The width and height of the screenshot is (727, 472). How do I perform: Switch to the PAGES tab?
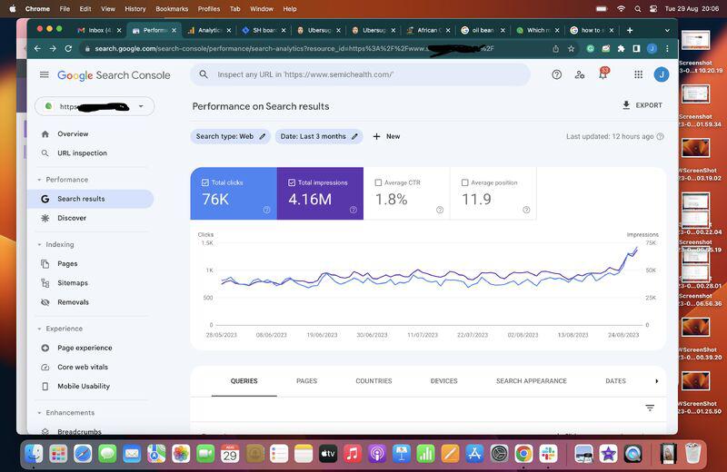pos(306,381)
